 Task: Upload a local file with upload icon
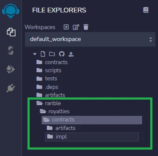71,54
